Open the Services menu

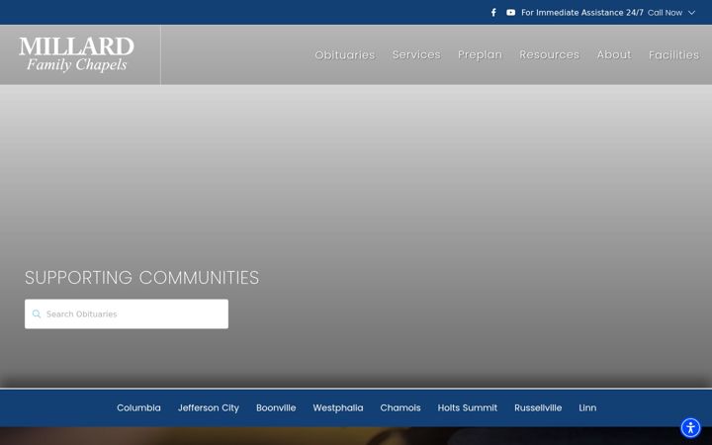pos(416,54)
